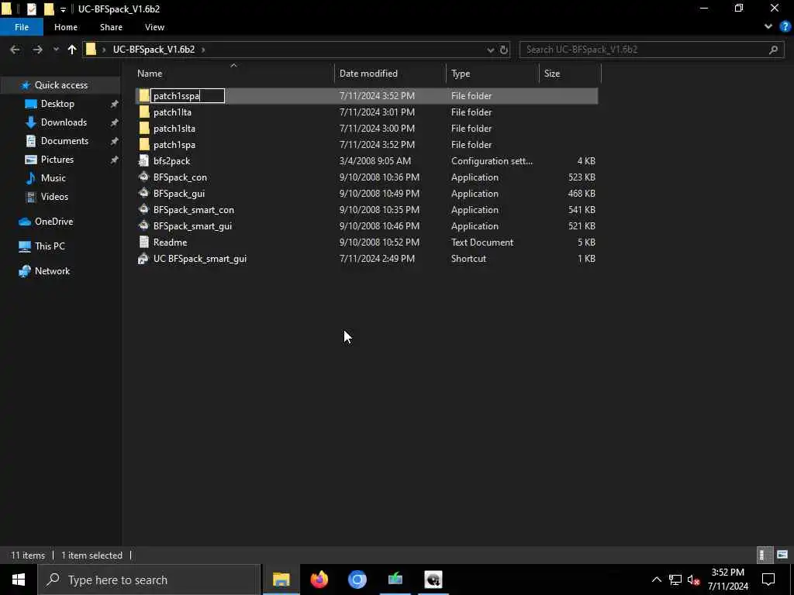Click the Text Document type cell

pos(482,242)
